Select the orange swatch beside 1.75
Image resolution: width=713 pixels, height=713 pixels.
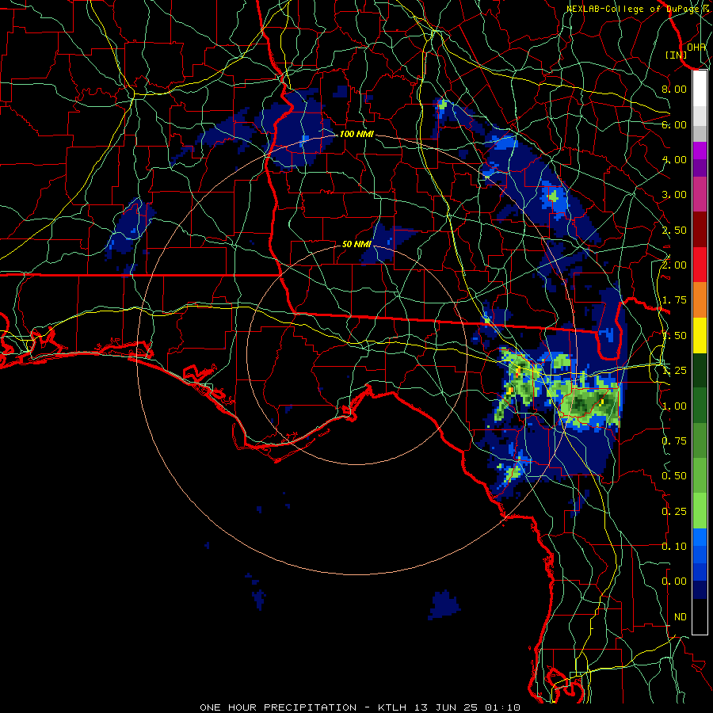pos(700,300)
